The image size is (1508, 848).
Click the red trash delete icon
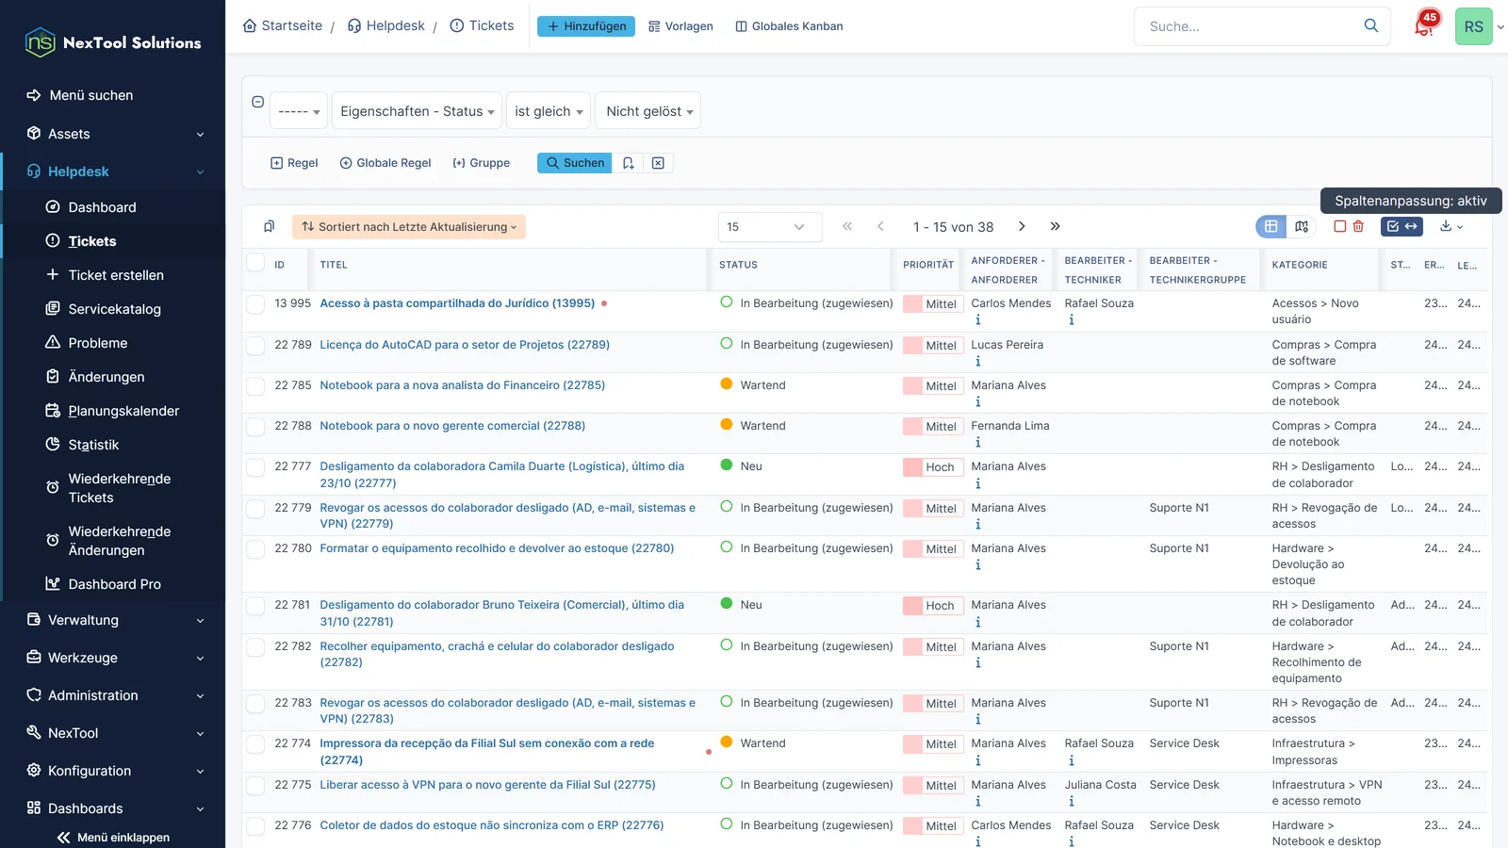(1358, 226)
